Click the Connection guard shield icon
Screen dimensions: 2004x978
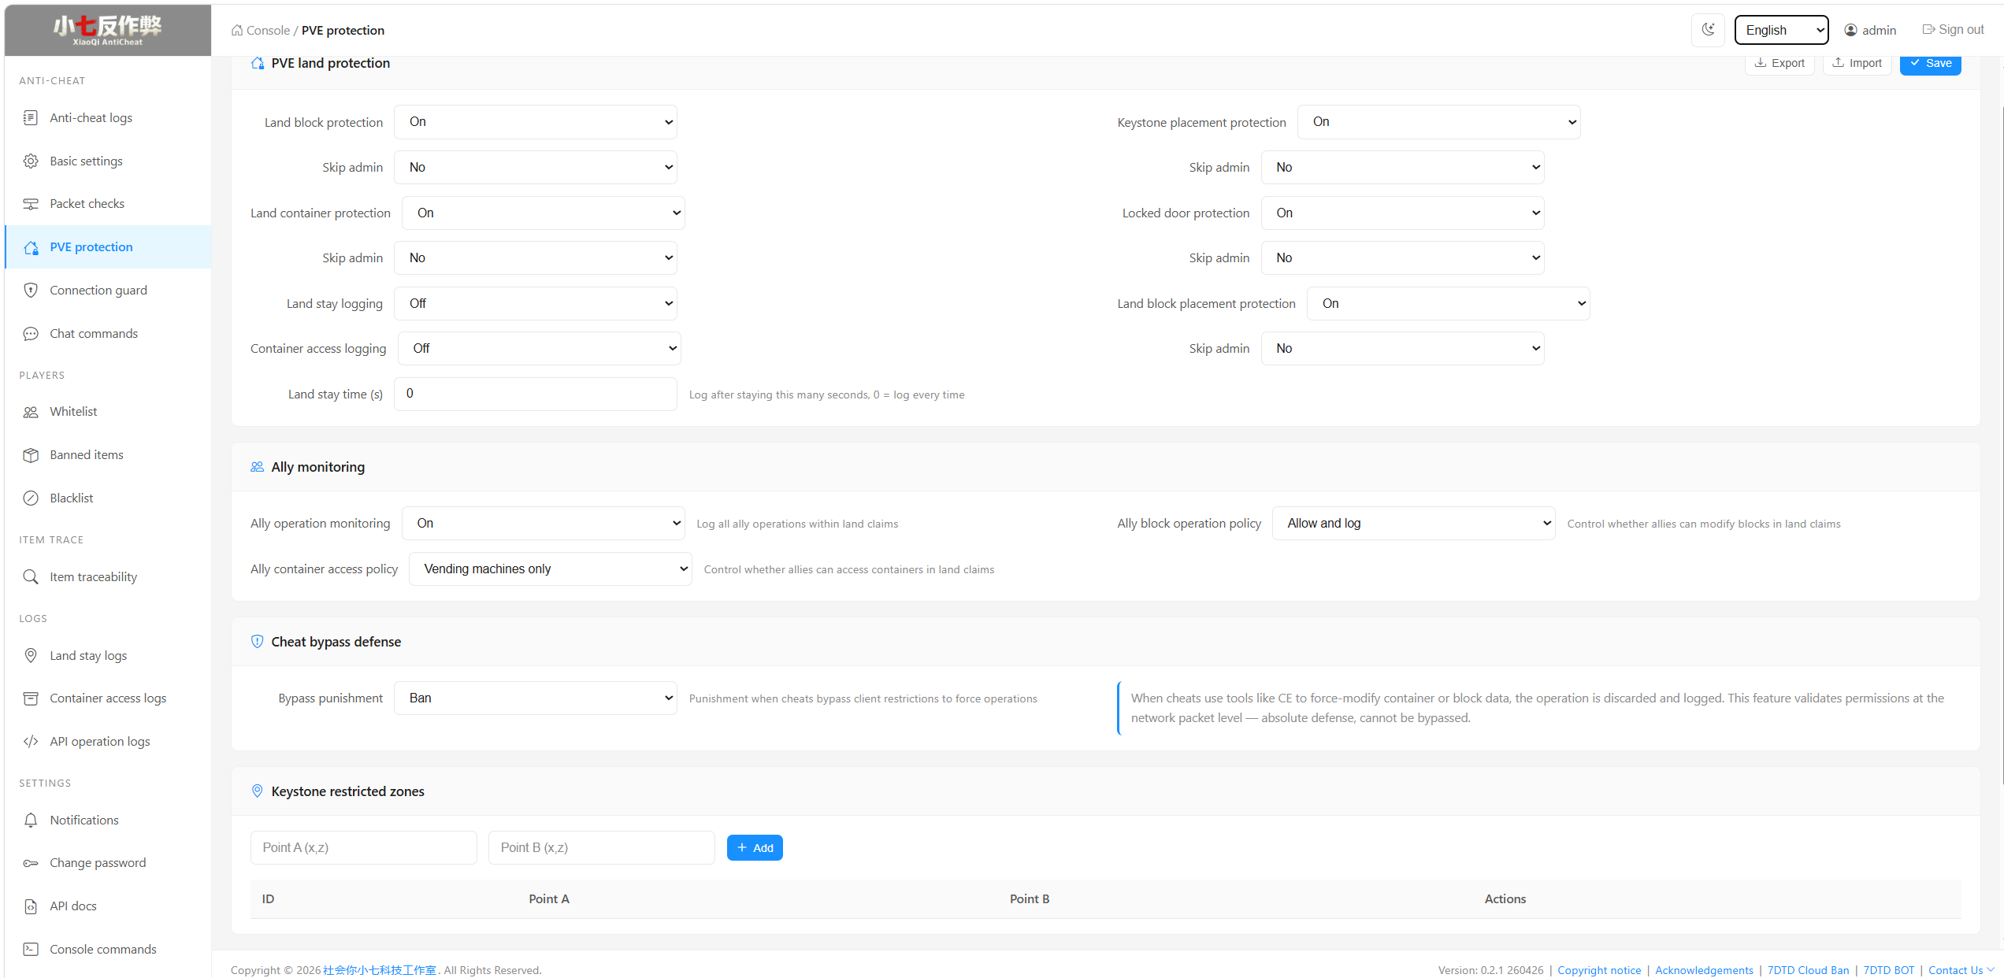click(x=31, y=291)
